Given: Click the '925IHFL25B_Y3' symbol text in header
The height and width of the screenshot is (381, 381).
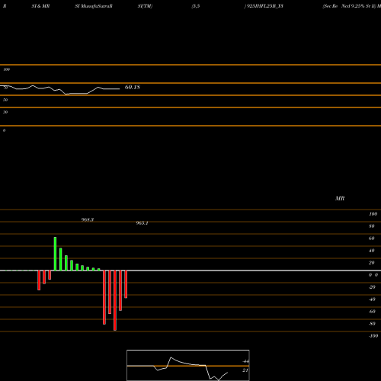Looking at the screenshot, I should click(264, 6).
